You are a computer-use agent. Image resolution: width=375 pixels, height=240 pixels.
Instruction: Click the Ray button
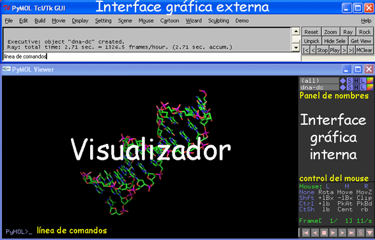point(348,32)
